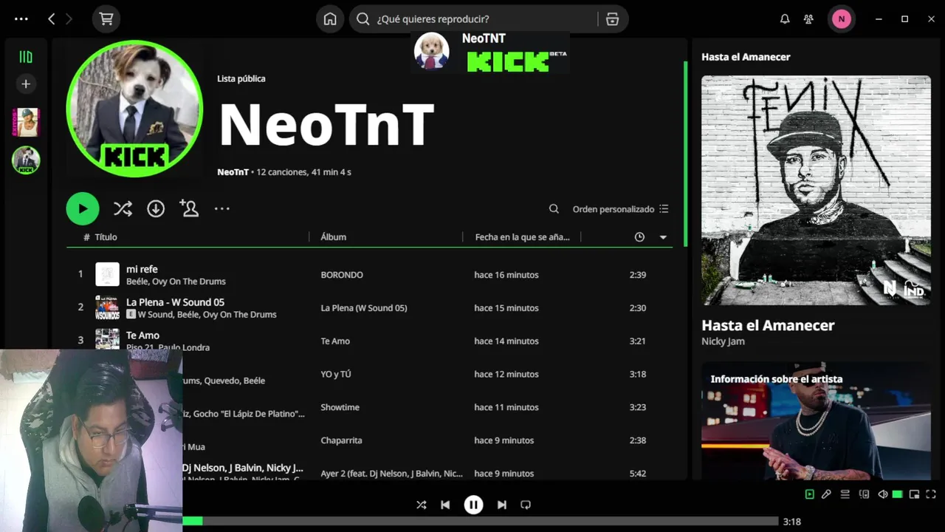Open artist link 'Beéle, Ovy On The Drums'

pyautogui.click(x=176, y=282)
